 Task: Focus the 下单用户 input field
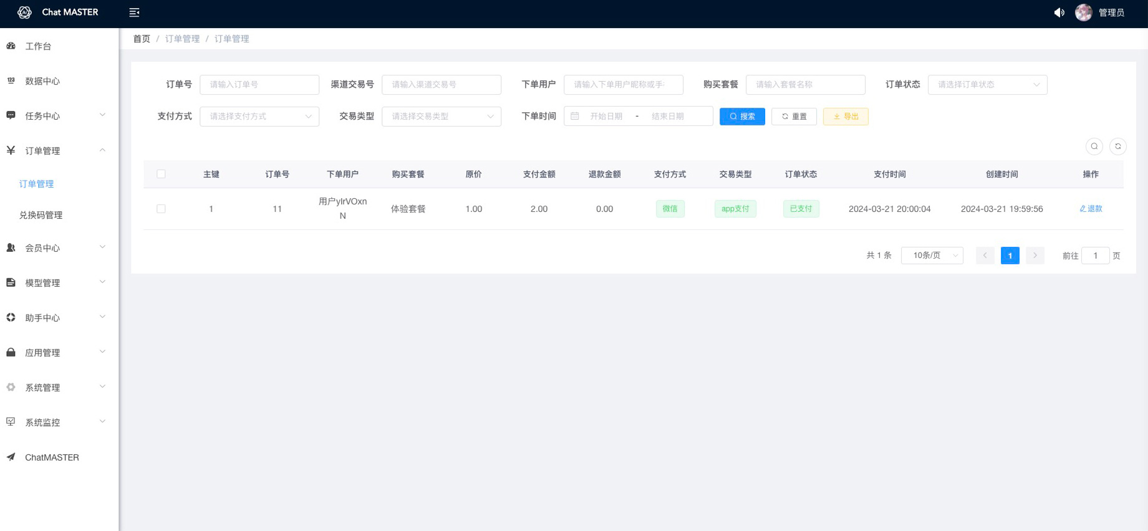pos(624,85)
